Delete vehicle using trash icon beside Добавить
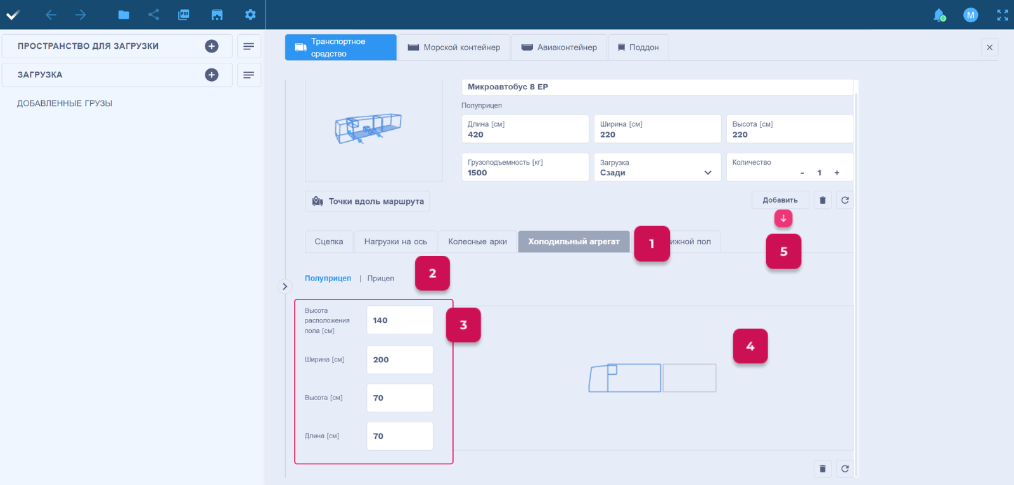 (823, 200)
